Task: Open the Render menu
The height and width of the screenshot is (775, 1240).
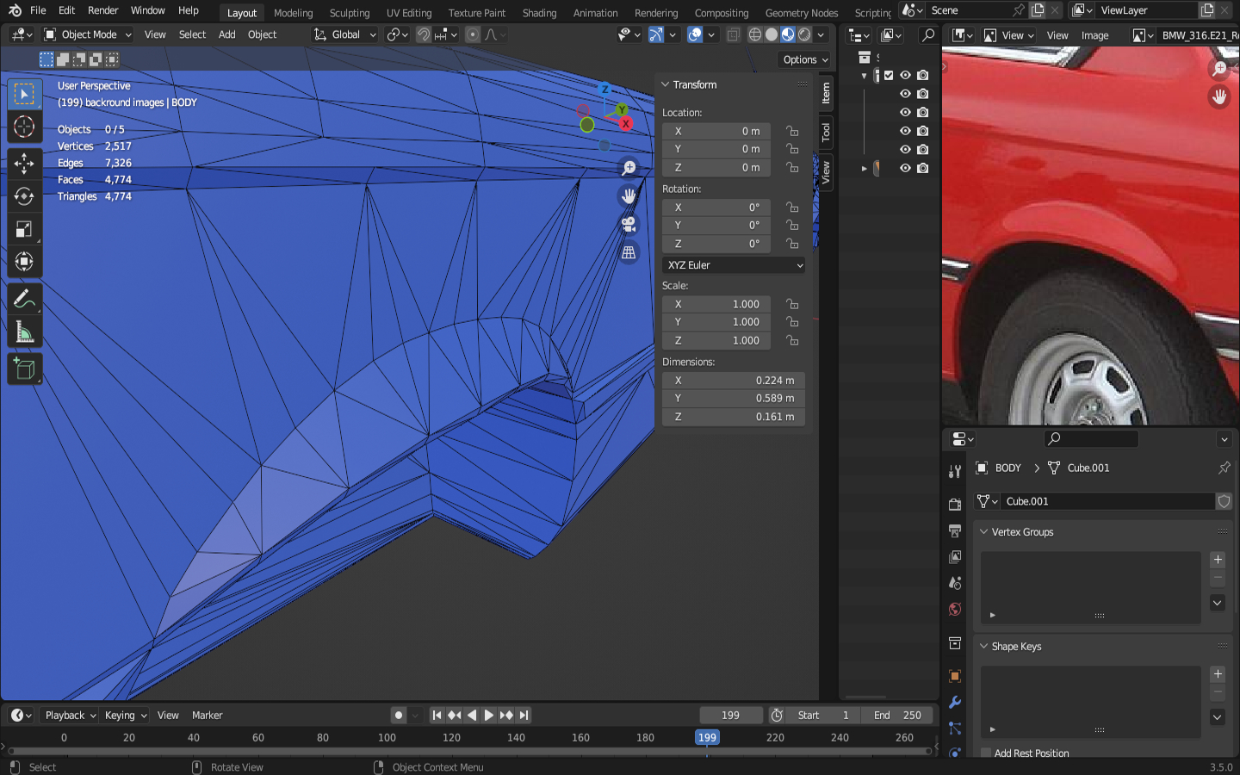Action: pos(102,10)
